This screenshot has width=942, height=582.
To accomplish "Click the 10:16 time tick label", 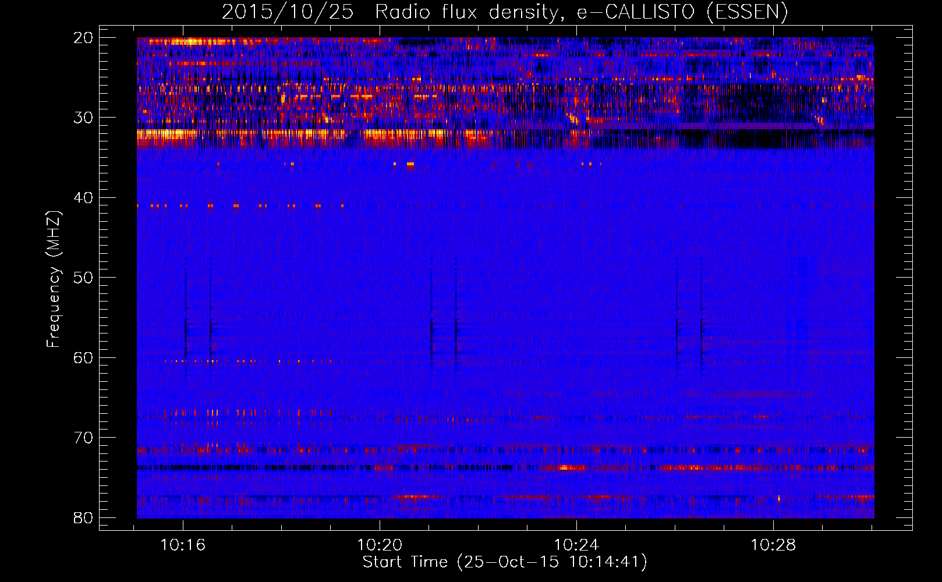I will point(183,545).
